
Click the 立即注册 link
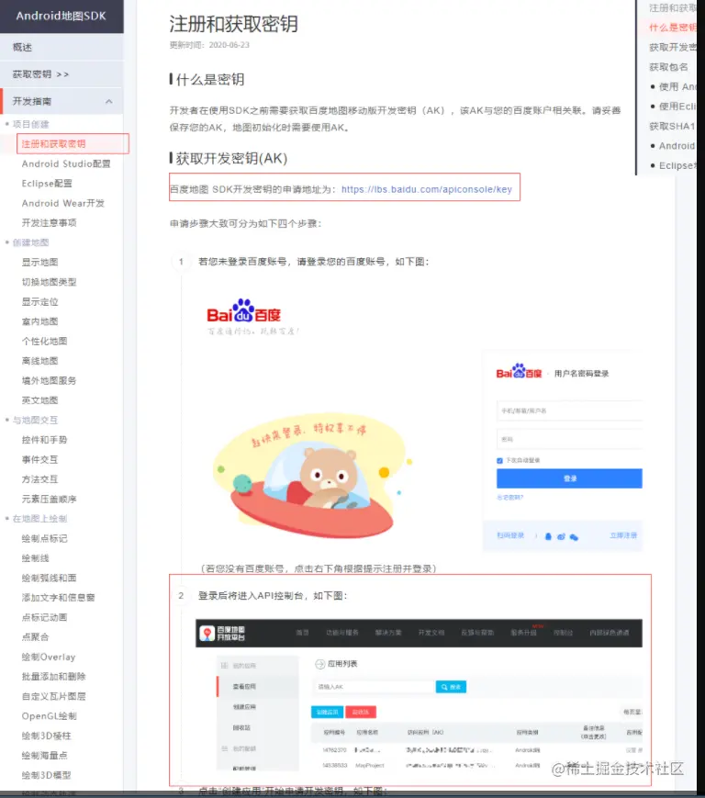tap(623, 535)
